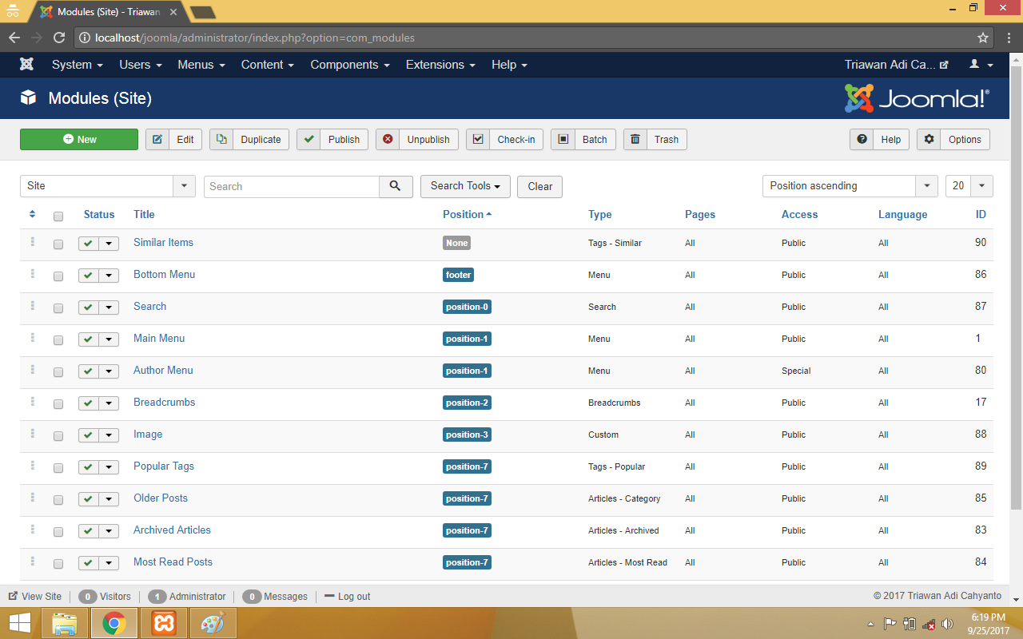This screenshot has height=639, width=1023.
Task: Bookmark the page with the star icon
Action: pos(982,38)
